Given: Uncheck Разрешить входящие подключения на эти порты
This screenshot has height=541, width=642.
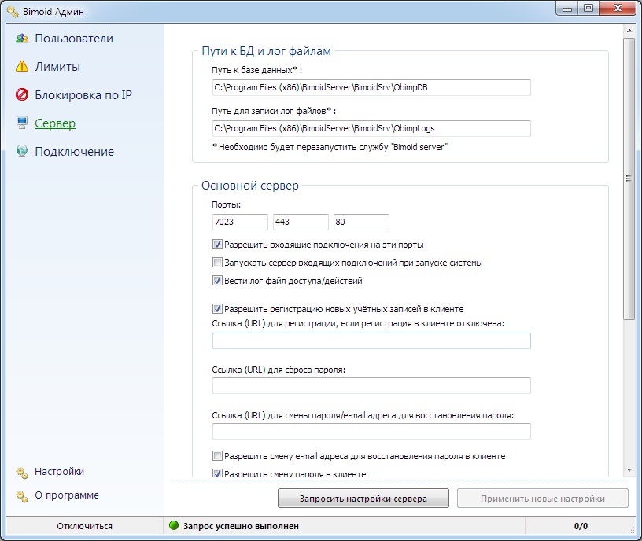Looking at the screenshot, I should (217, 245).
